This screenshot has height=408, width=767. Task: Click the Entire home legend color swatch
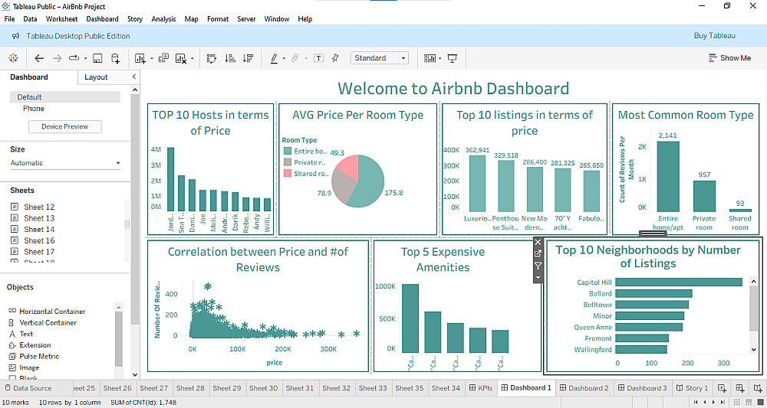[x=288, y=152]
